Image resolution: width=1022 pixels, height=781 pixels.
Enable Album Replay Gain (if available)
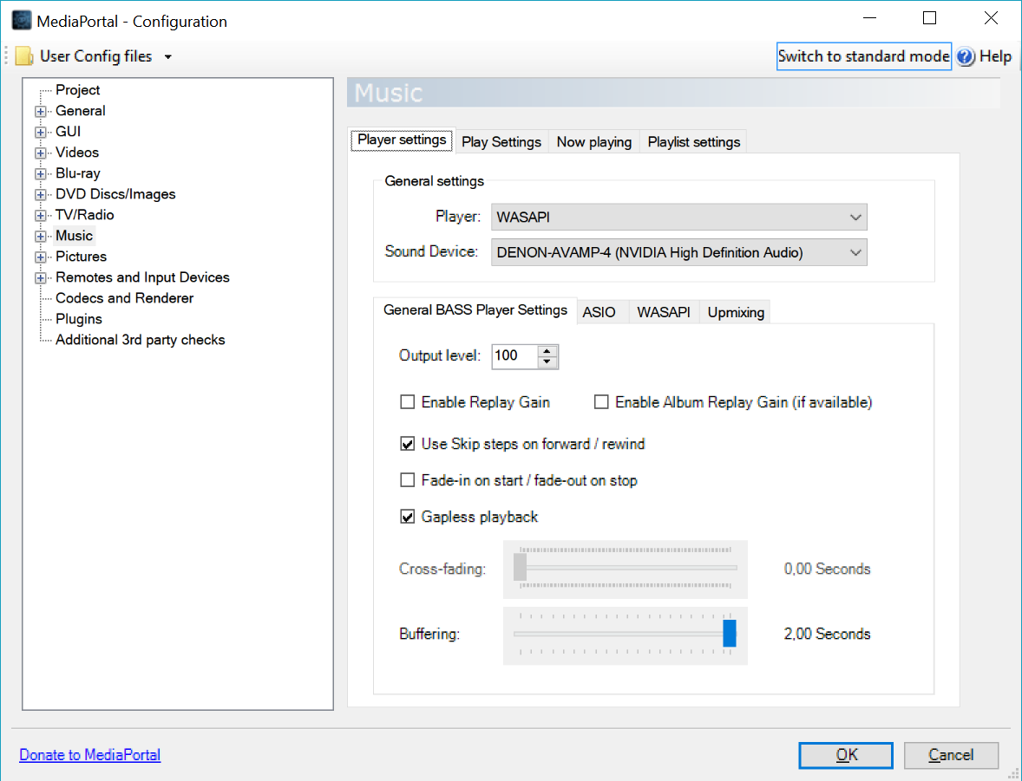tap(601, 402)
